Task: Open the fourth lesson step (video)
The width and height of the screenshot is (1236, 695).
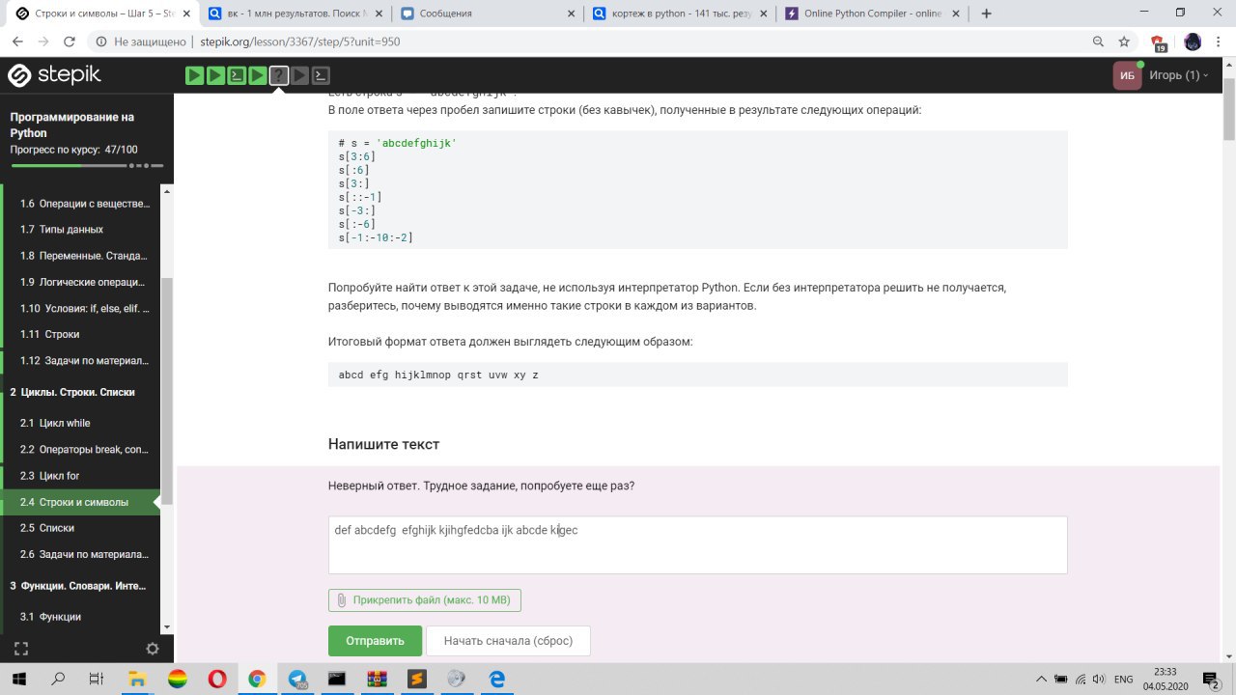Action: point(258,75)
